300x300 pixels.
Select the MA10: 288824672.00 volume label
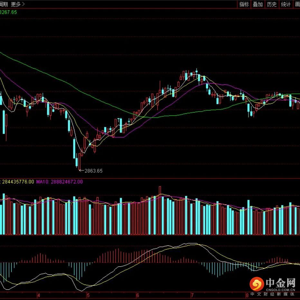[60, 182]
